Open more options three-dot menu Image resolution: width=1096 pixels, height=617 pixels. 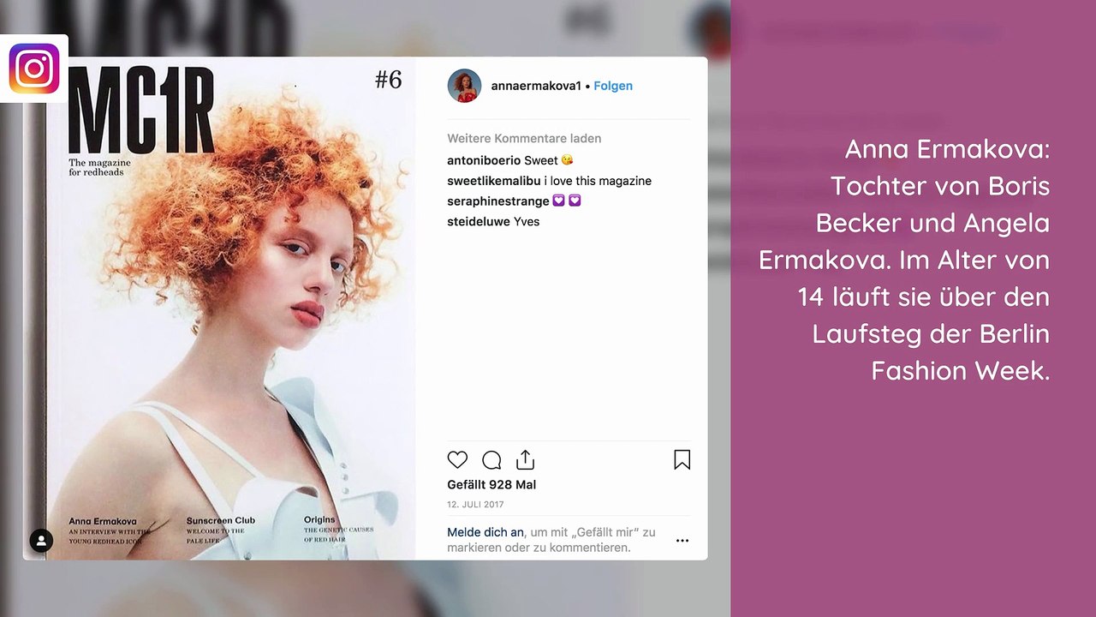(x=682, y=541)
